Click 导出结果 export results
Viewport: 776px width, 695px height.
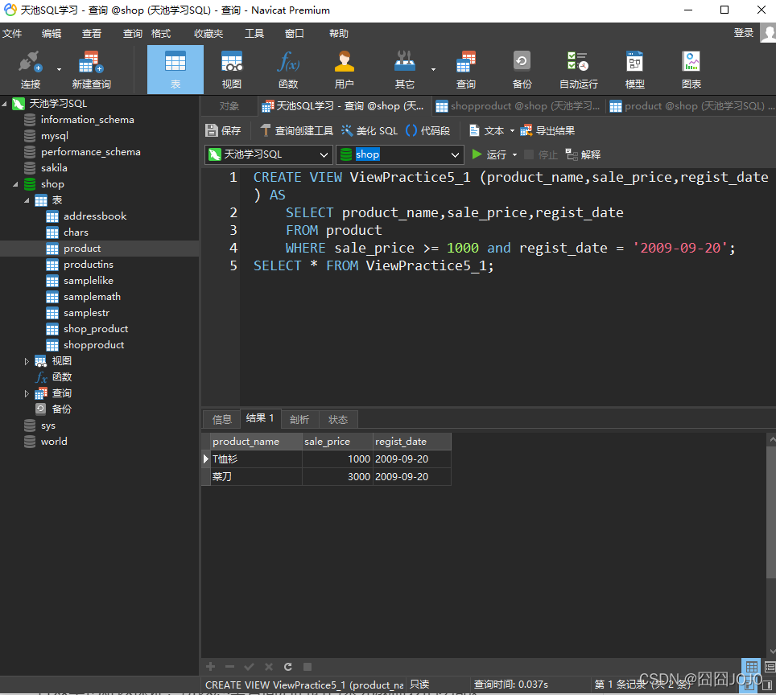pos(547,130)
